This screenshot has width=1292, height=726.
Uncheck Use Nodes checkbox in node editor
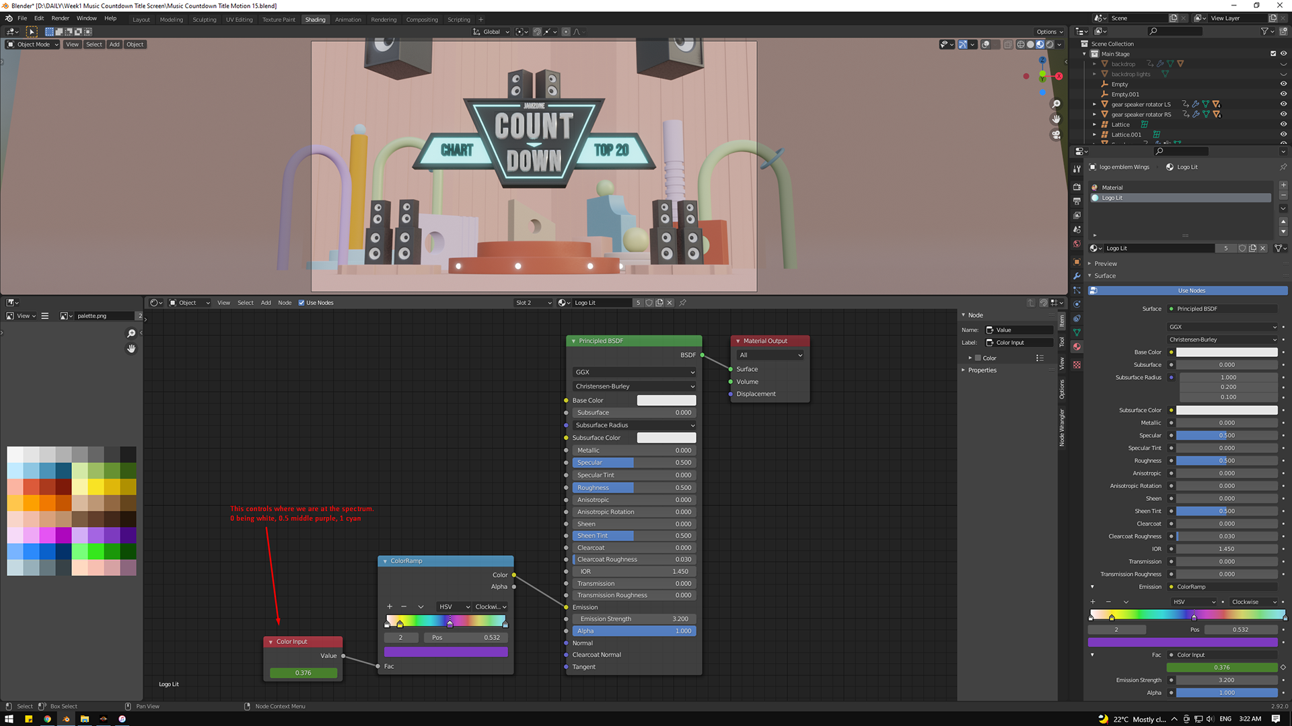301,302
